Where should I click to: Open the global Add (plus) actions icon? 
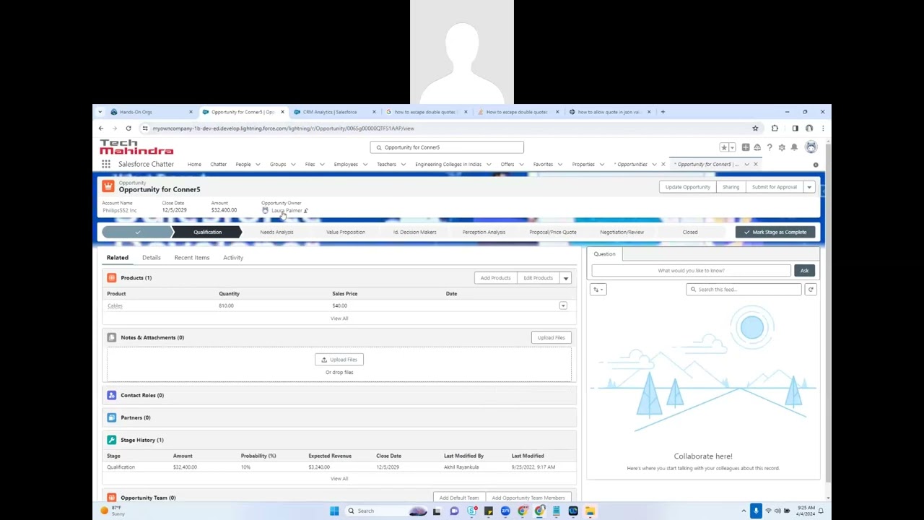[x=746, y=147]
